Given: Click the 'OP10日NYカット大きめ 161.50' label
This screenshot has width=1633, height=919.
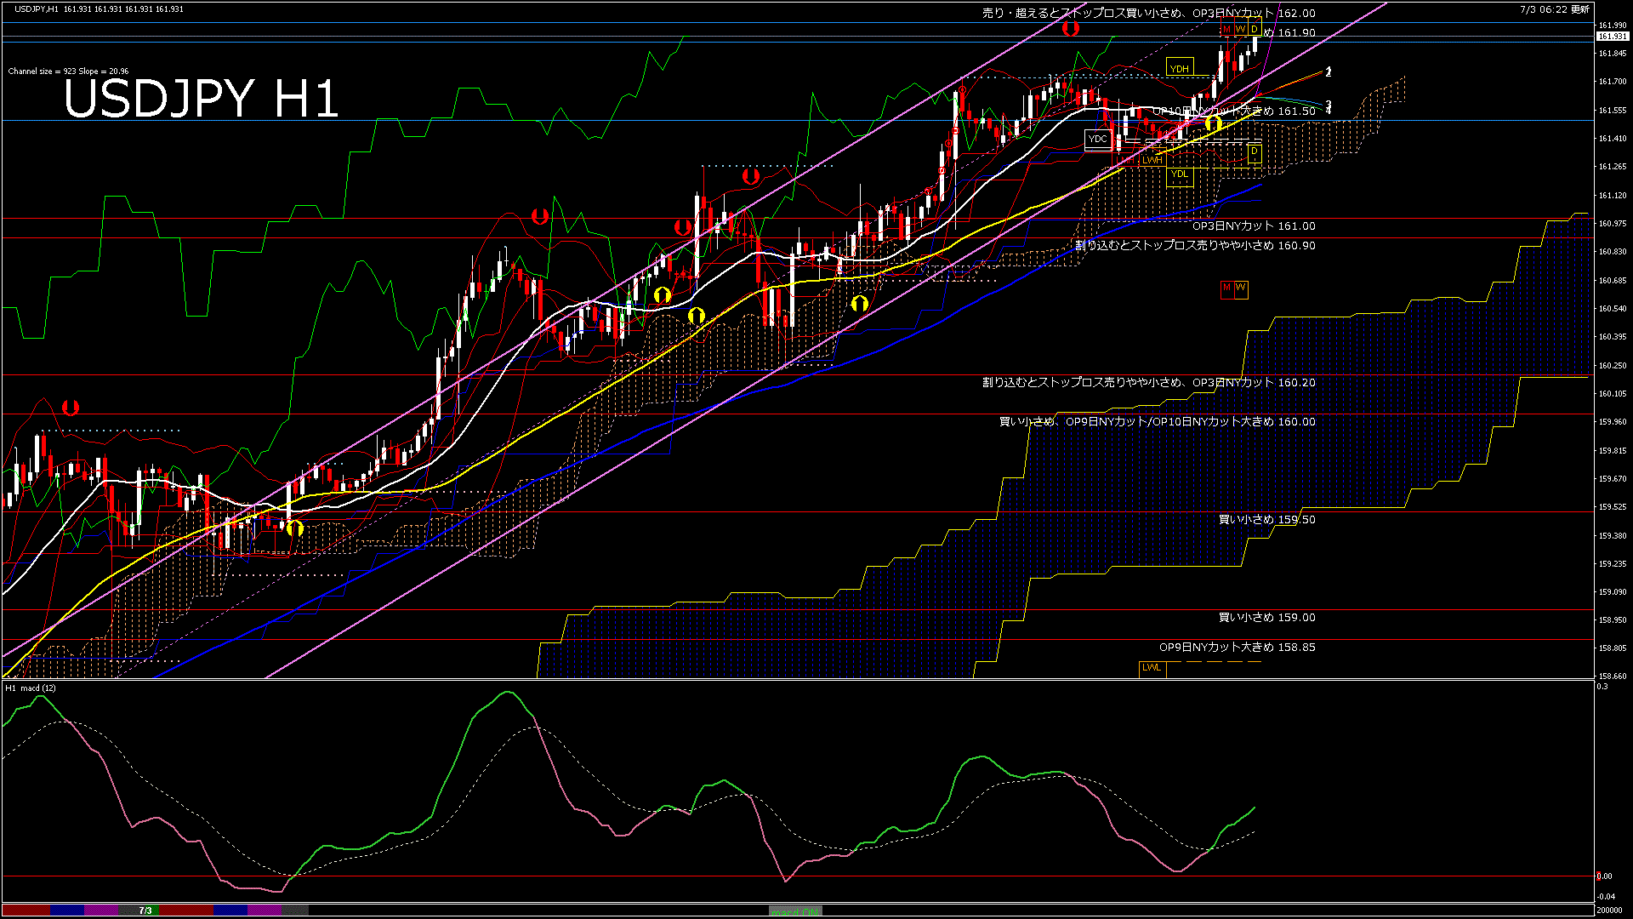Looking at the screenshot, I should click(x=1233, y=111).
